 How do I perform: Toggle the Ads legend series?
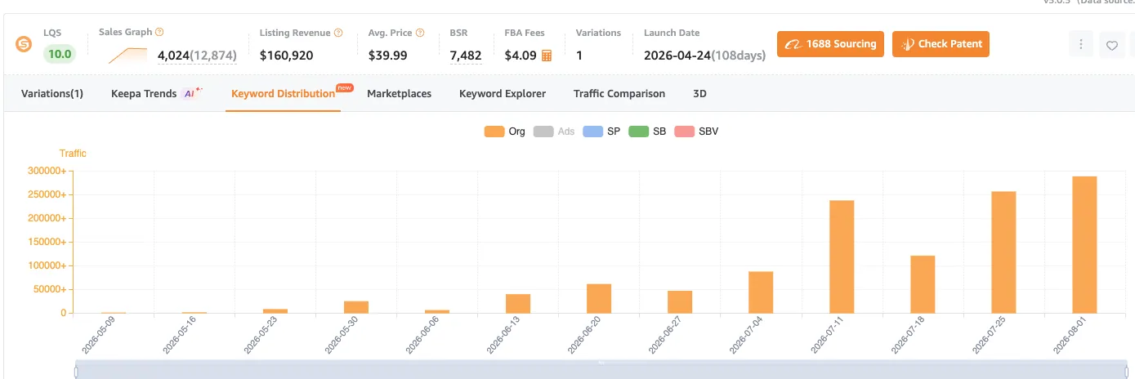tap(554, 131)
